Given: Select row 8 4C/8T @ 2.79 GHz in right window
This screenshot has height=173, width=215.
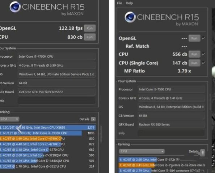Looking at the screenshot, I should point(162,171).
